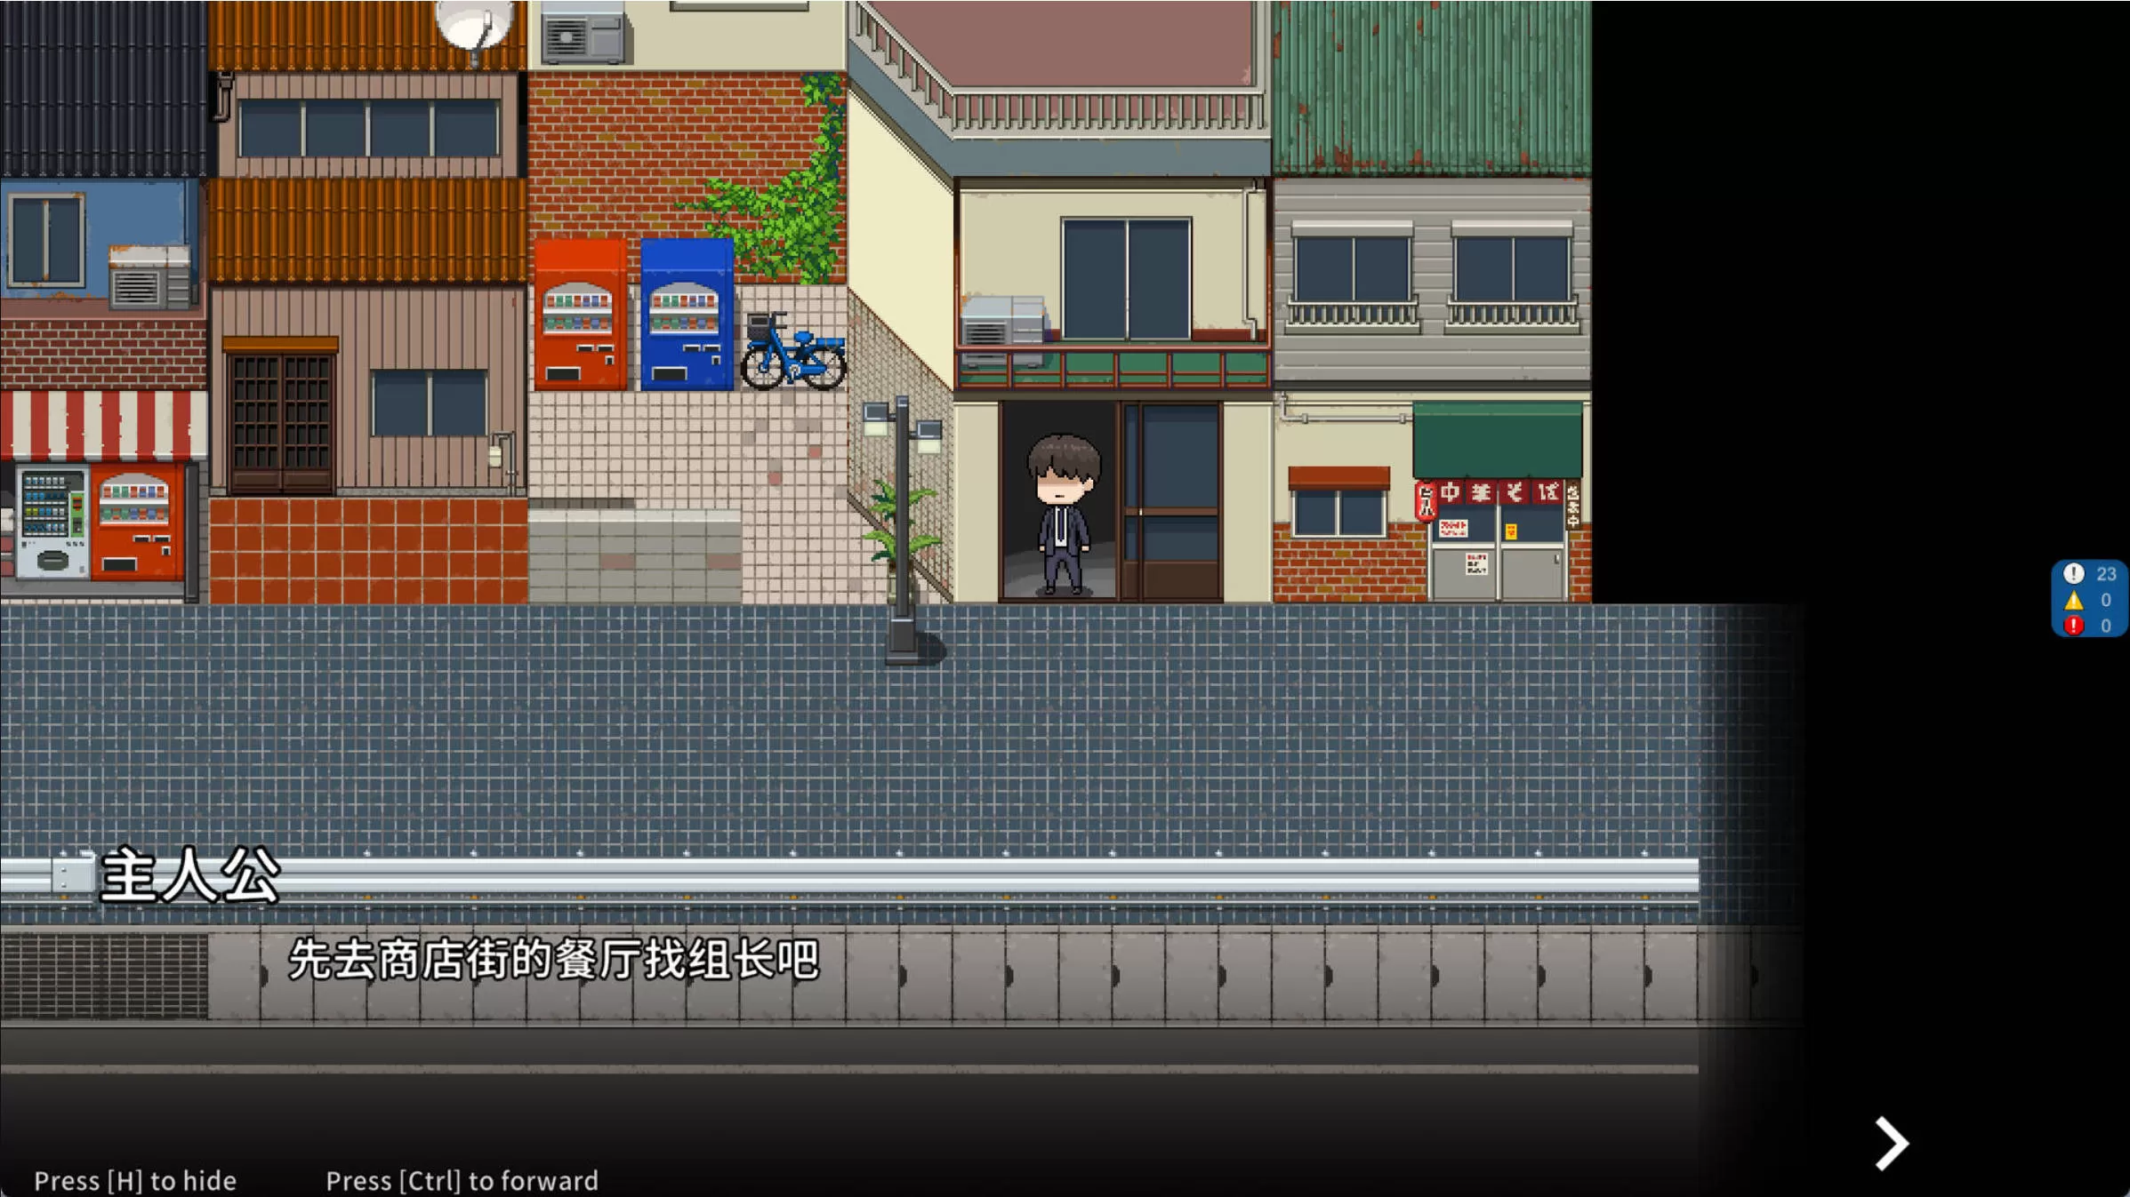Click the white vending machine under striped awning
2130x1197 pixels.
(53, 523)
